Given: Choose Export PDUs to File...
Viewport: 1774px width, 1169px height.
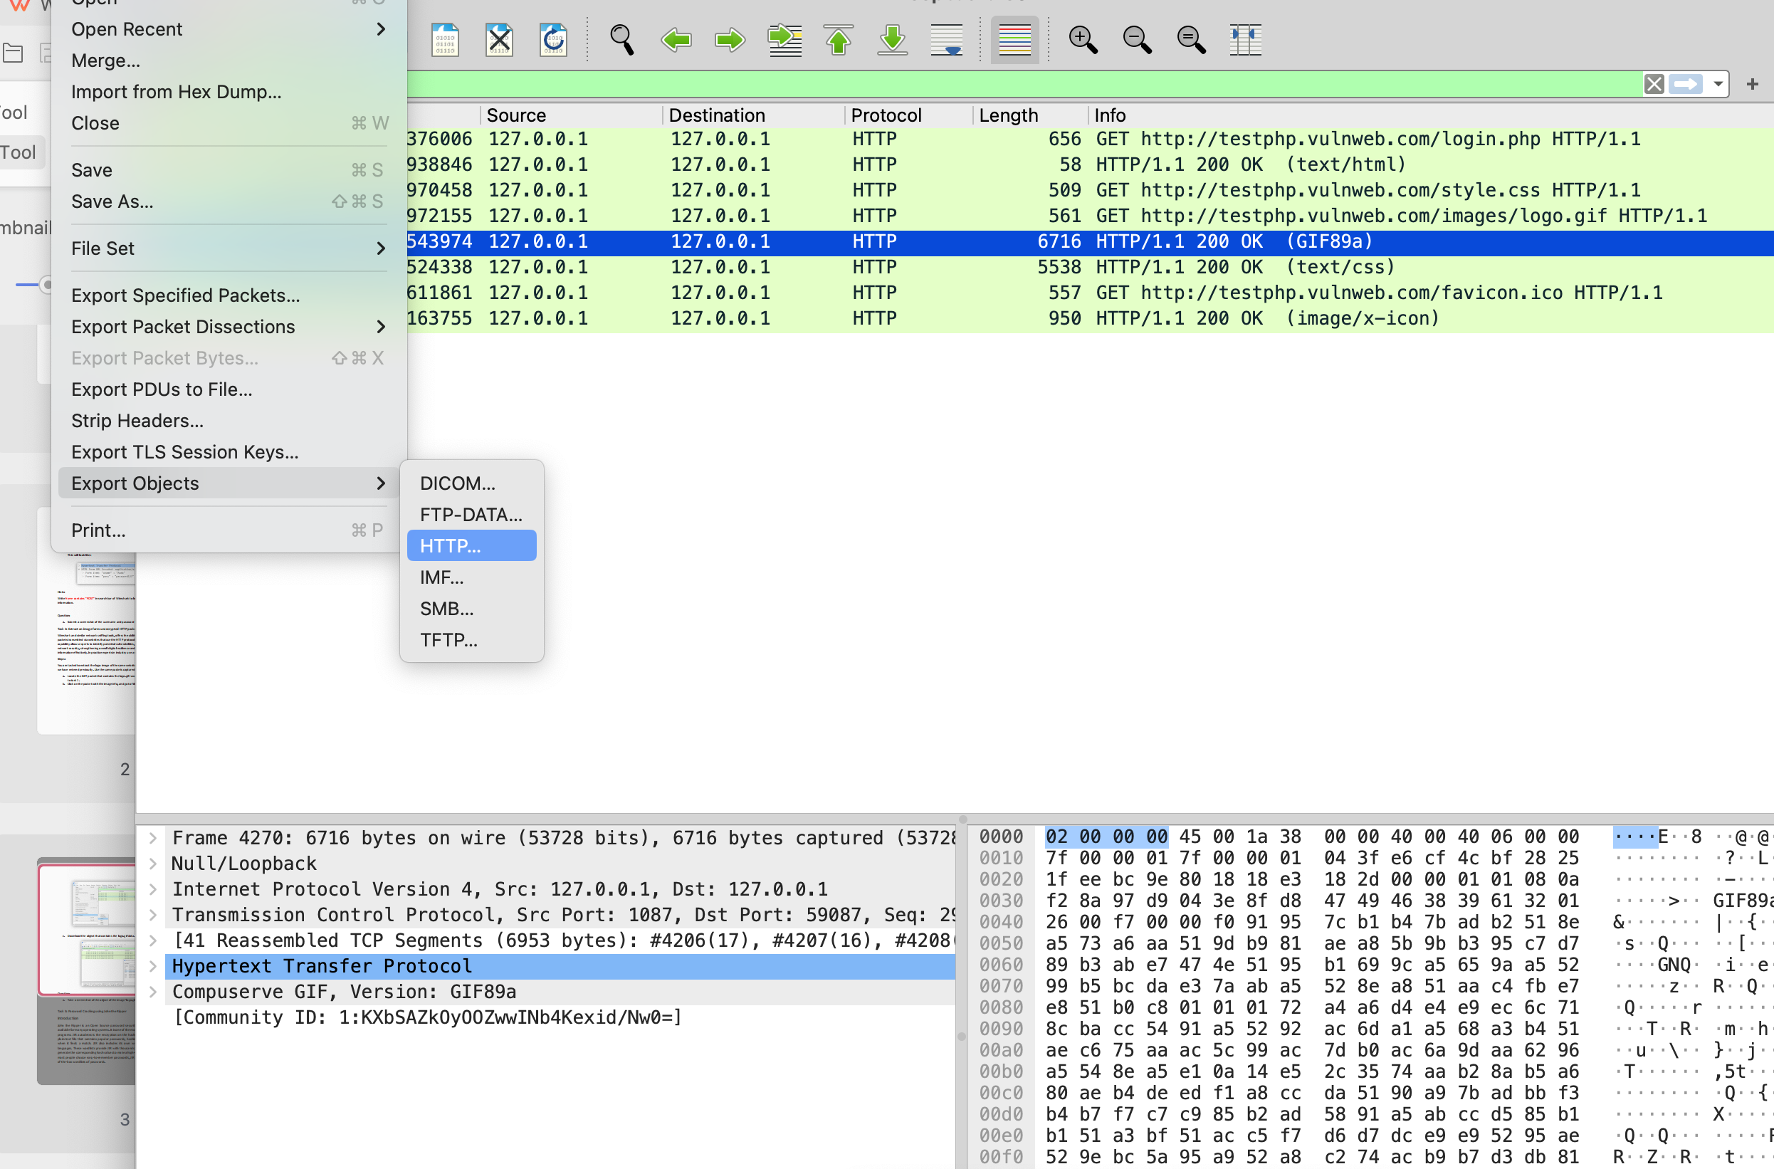Looking at the screenshot, I should point(229,389).
